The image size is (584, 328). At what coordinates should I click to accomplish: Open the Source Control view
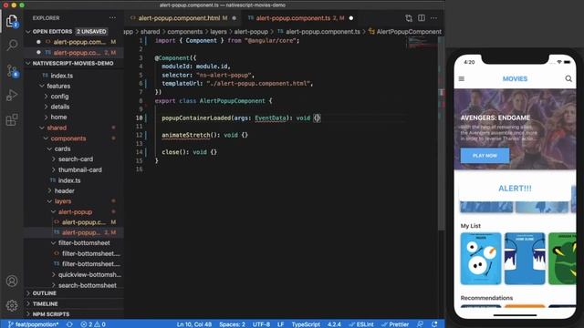[12, 70]
